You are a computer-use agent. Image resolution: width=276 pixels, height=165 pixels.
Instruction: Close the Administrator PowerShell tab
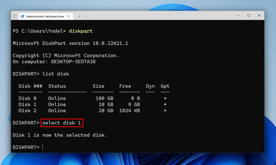pos(68,16)
